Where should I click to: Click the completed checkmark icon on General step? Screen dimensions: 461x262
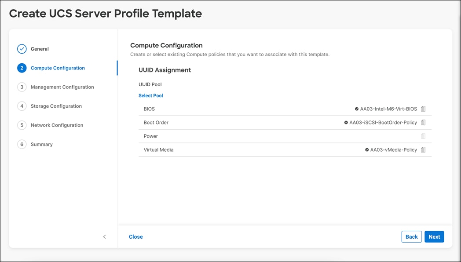tap(22, 49)
